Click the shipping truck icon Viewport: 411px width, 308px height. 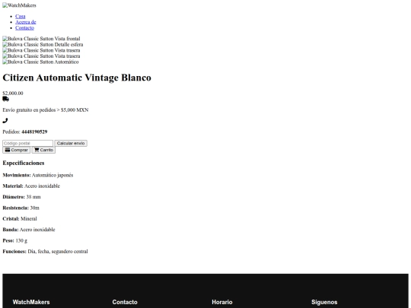tap(6, 99)
